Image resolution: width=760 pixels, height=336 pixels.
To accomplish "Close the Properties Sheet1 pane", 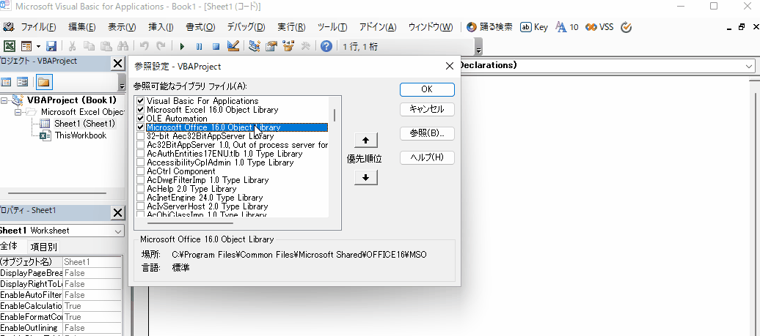I will point(118,213).
